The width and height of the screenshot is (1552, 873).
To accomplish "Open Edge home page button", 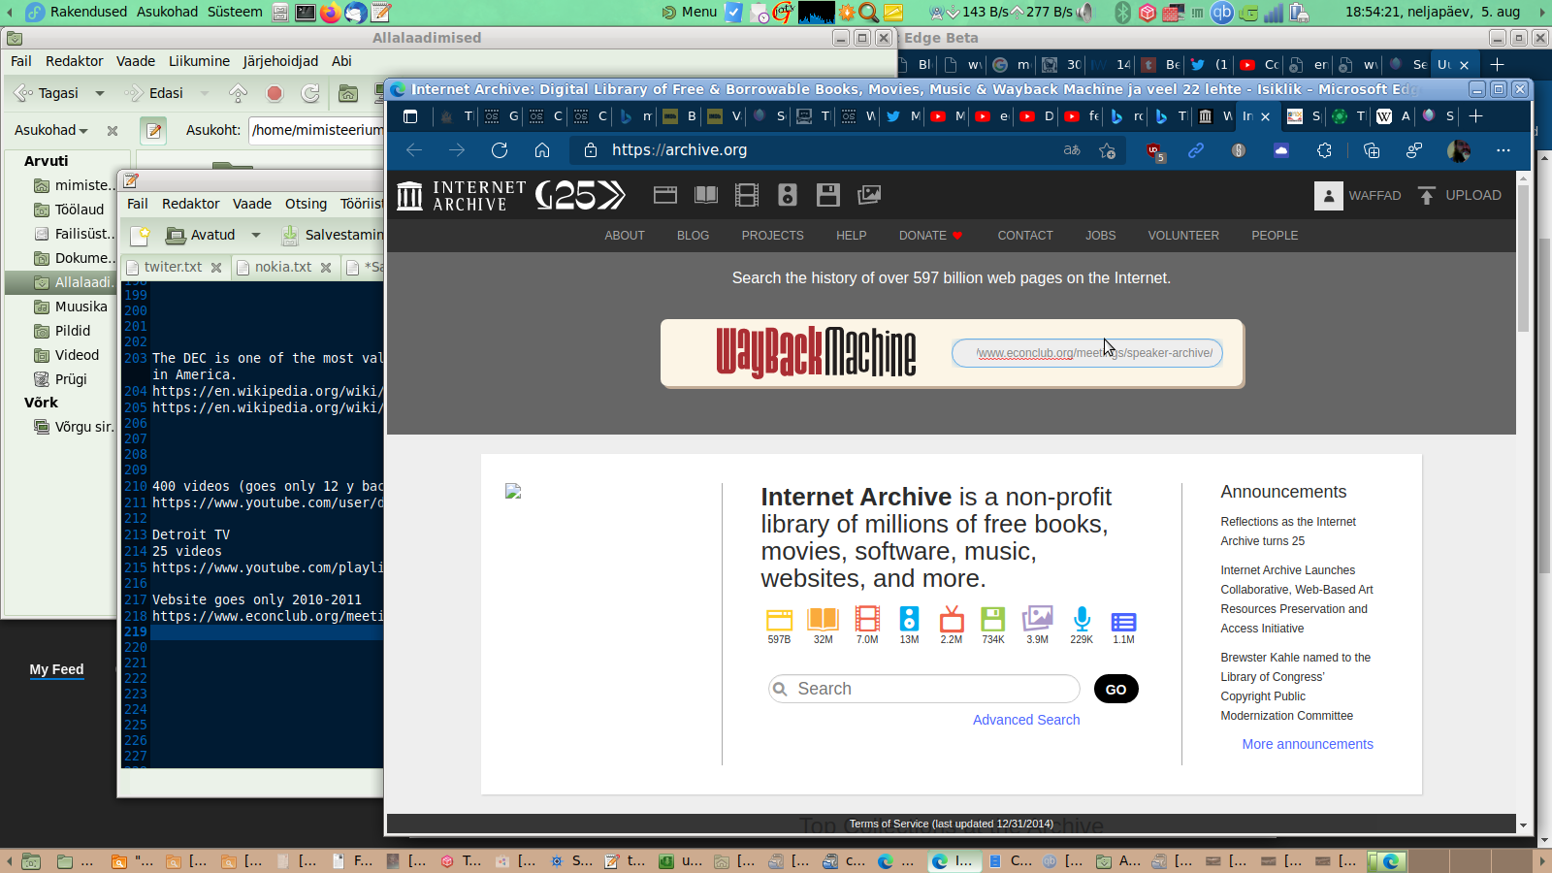I will click(x=542, y=150).
